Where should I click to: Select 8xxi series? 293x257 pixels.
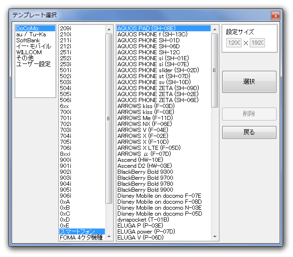[x=82, y=154]
